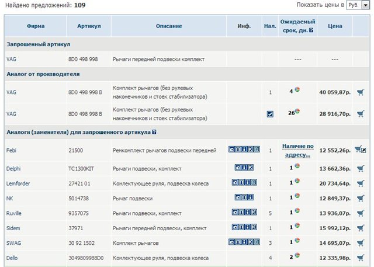Click pie chart icon in SWAG row
Viewport: 374px width, 267px height.
point(297,240)
